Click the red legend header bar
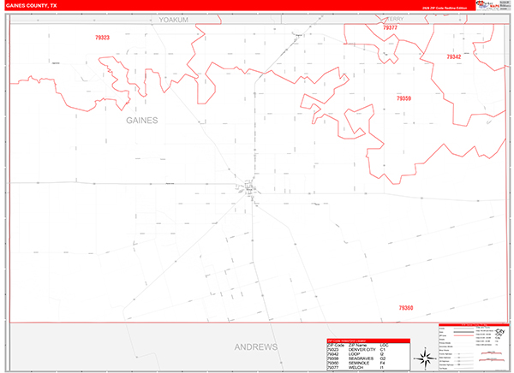 click(474, 325)
